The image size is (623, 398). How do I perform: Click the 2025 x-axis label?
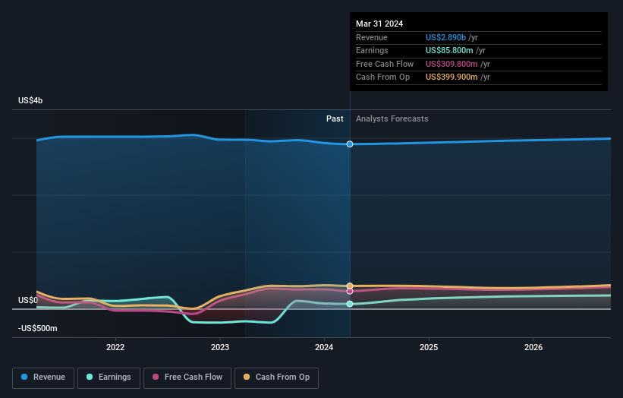click(429, 348)
